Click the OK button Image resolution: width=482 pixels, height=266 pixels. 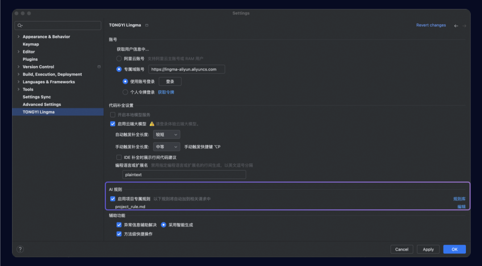click(x=455, y=249)
